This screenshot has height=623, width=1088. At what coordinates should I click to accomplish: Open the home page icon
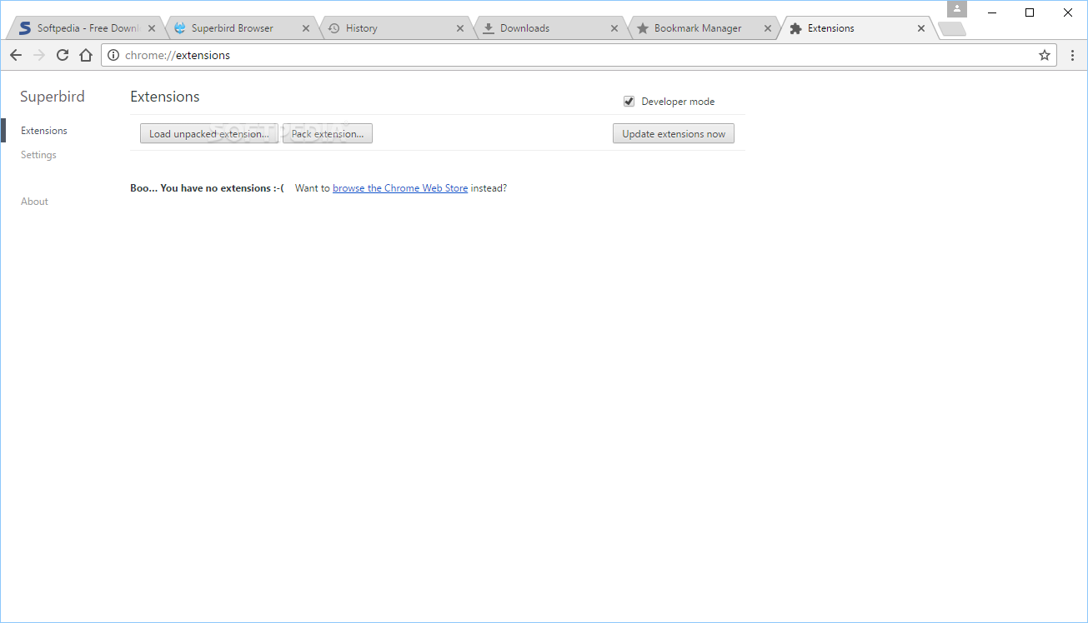coord(85,55)
